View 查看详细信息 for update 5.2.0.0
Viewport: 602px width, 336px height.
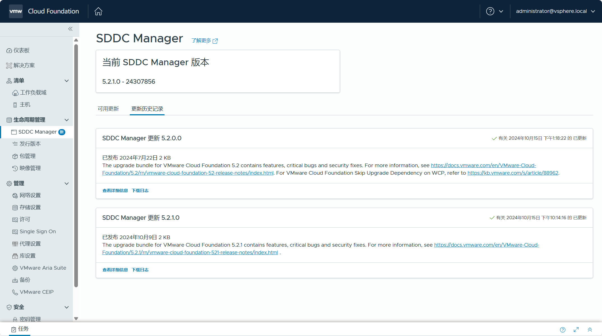tap(115, 191)
